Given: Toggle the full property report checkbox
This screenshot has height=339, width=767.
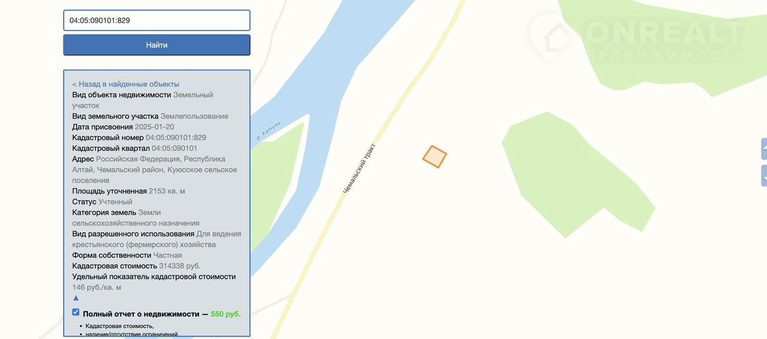Looking at the screenshot, I should (76, 312).
